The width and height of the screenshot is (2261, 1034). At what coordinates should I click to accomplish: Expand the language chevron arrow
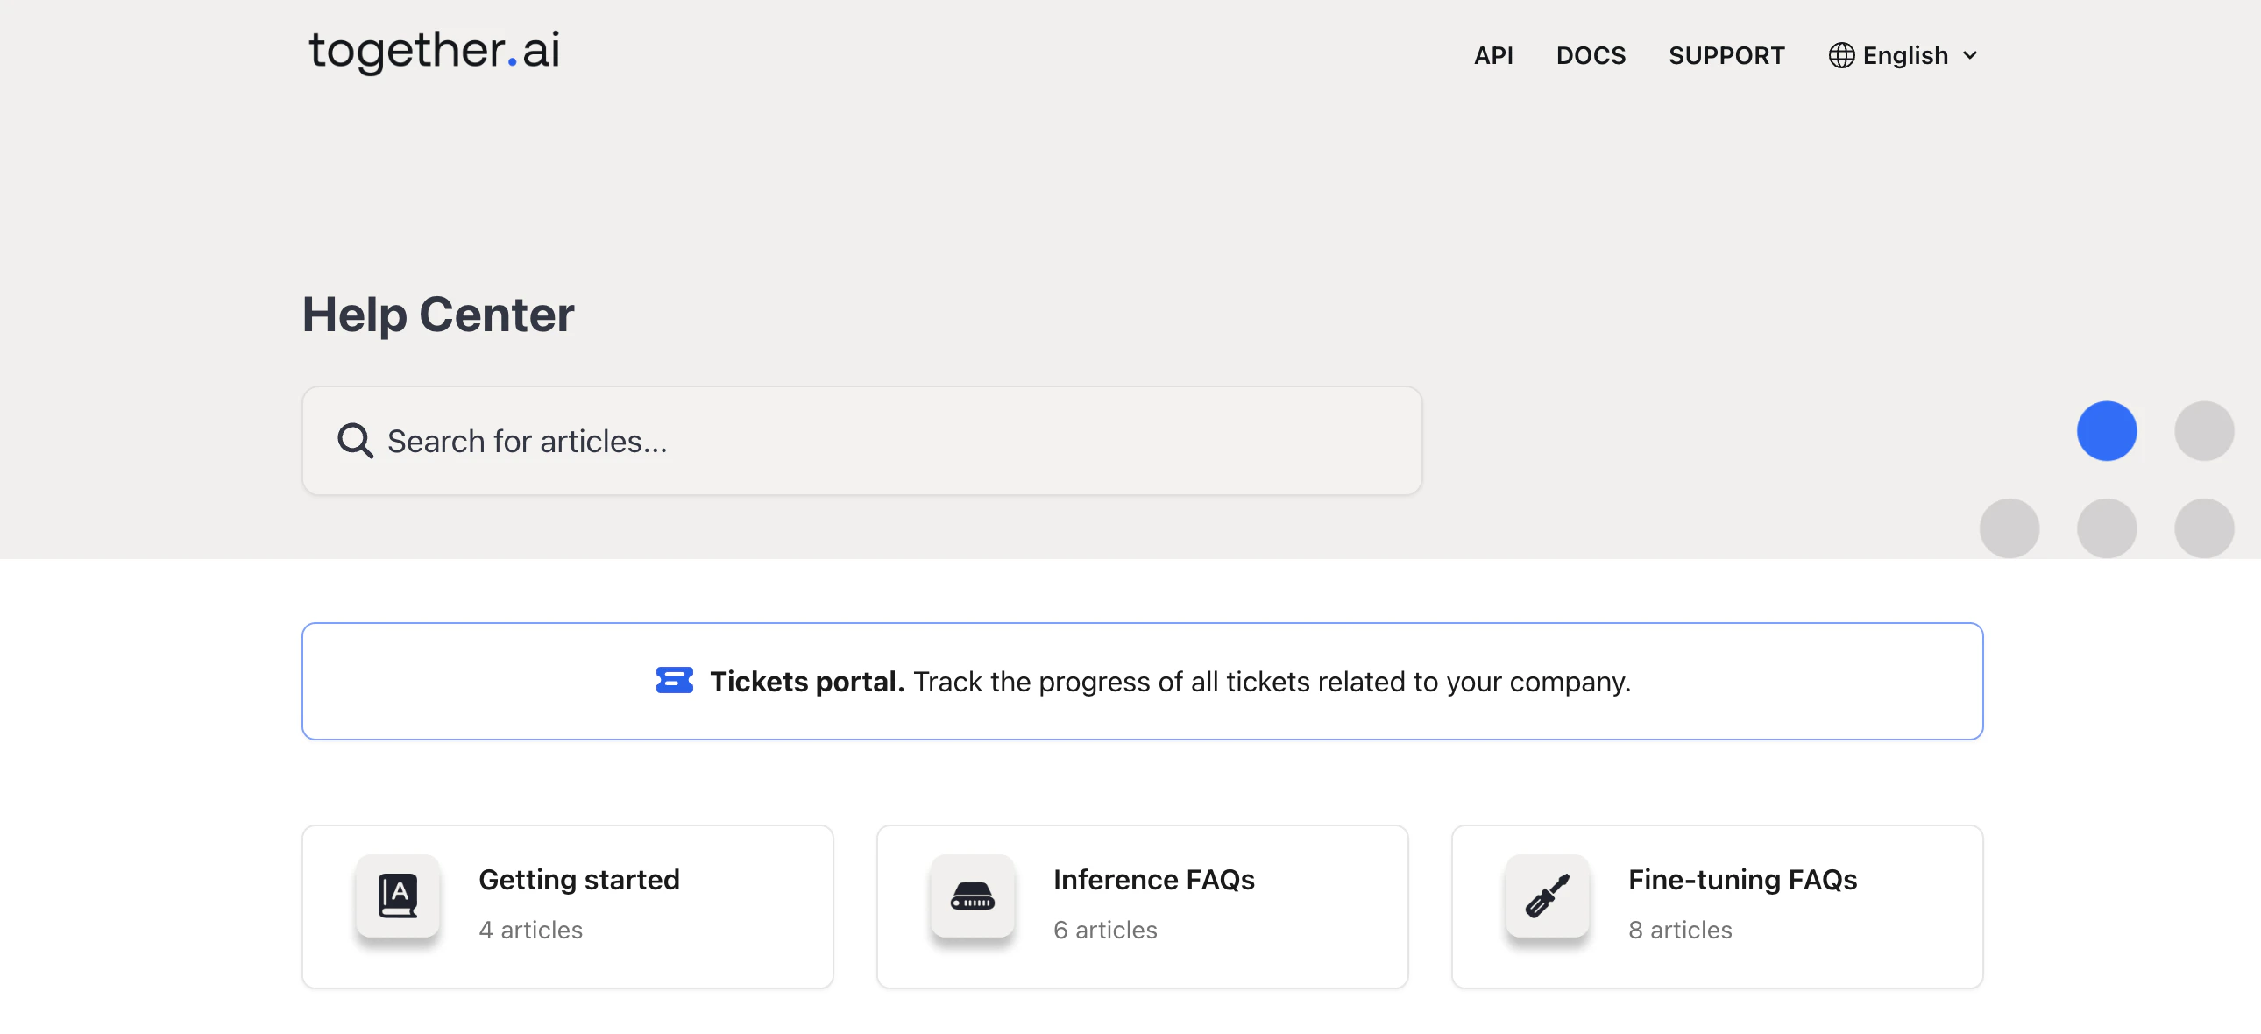[x=1969, y=55]
